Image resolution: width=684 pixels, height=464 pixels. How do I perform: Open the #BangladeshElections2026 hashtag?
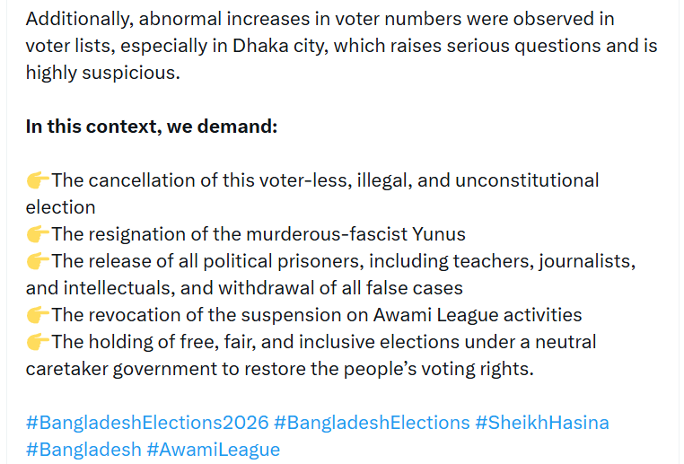coord(146,423)
